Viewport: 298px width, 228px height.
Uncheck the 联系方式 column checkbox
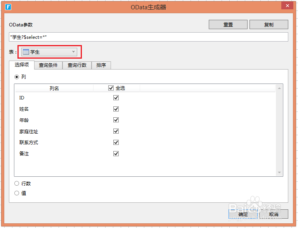pos(116,143)
